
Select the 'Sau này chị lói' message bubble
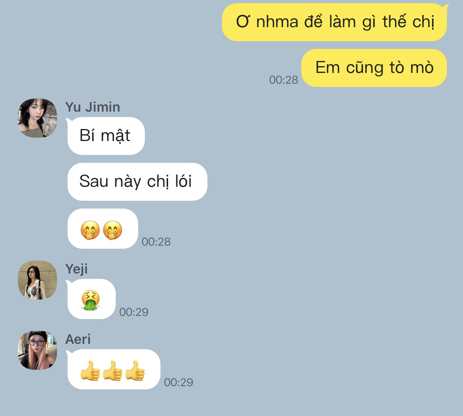pos(137,182)
